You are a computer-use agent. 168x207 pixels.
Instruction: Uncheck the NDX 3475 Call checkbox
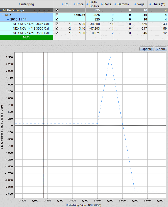pos(57,24)
